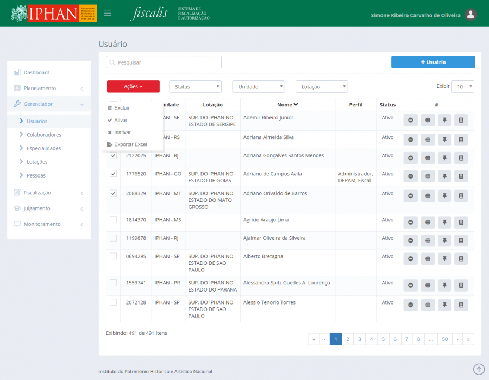Select Inativar in the actions menu

[x=122, y=132]
